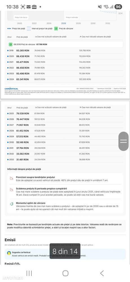Select the 2031 price row with 37.764 RON

coord(65,148)
